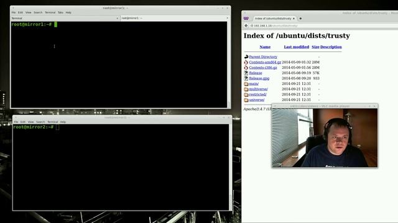Click the browser's purple application icon

coord(246,19)
